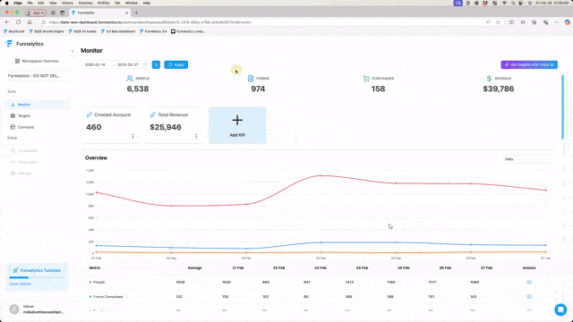573x322 pixels.
Task: Open the 3.0 Beta Dashboard bookmark
Action: [x=117, y=31]
